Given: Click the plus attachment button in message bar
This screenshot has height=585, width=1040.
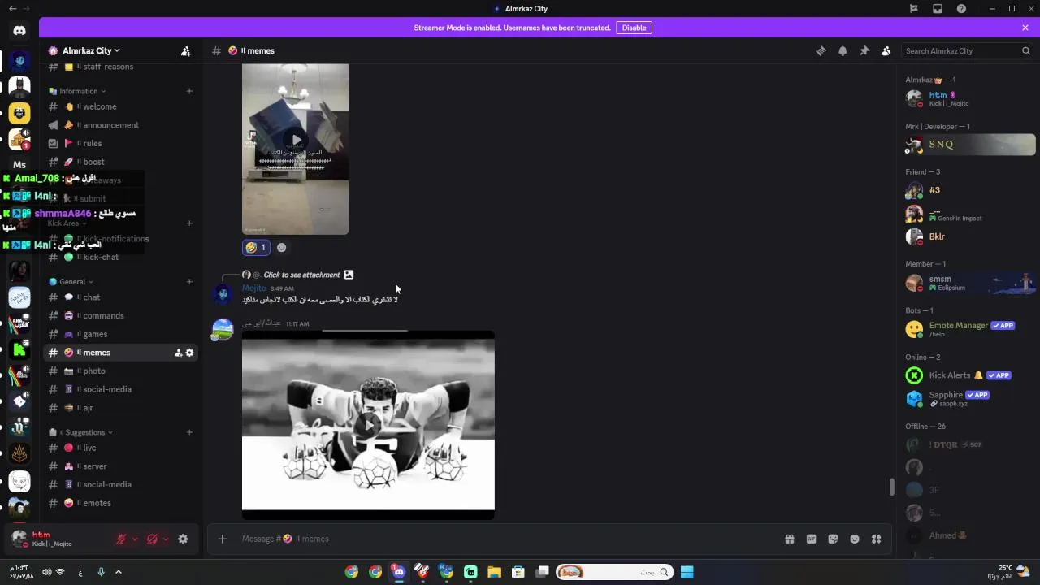Looking at the screenshot, I should coord(222,539).
